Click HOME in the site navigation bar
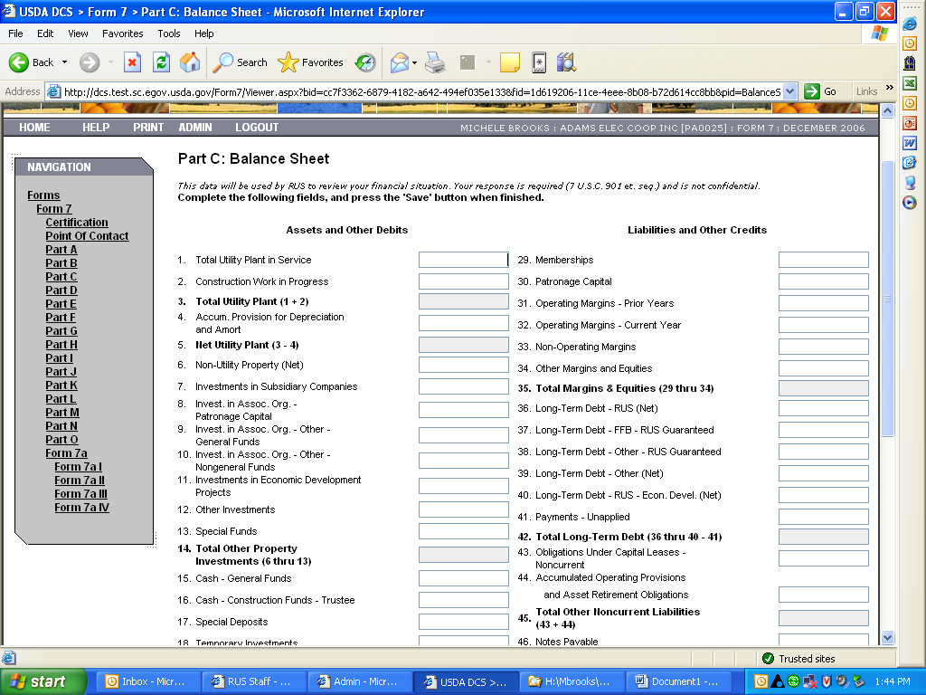Screen dimensions: 926x695 point(34,128)
